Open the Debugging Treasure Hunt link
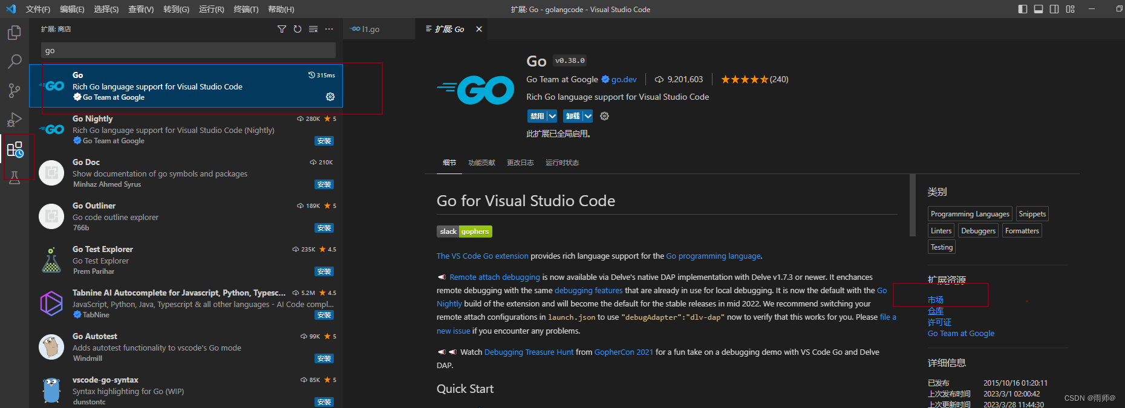 [x=529, y=352]
